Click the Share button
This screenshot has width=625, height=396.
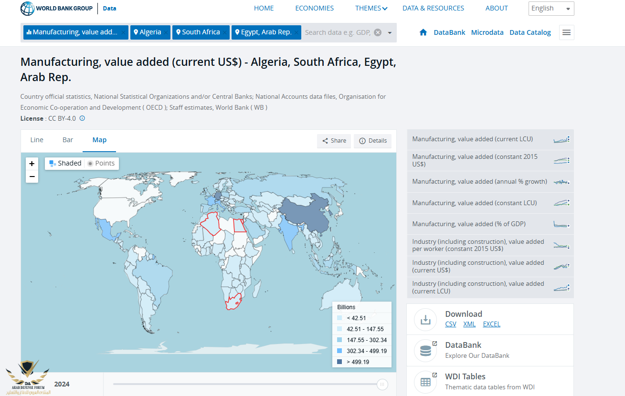click(334, 141)
